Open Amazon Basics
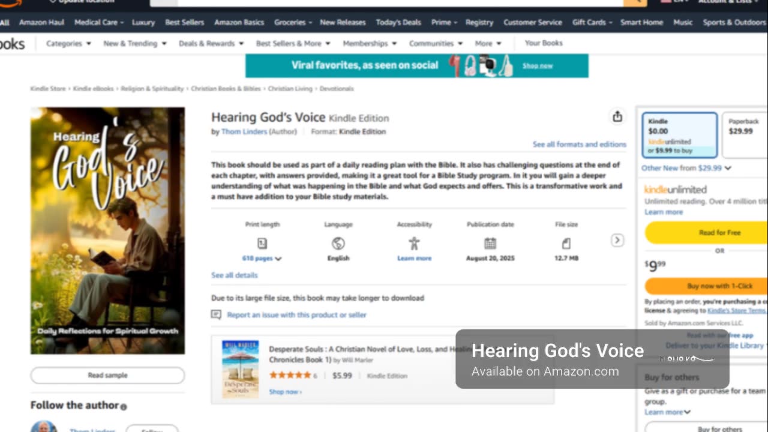 point(239,22)
